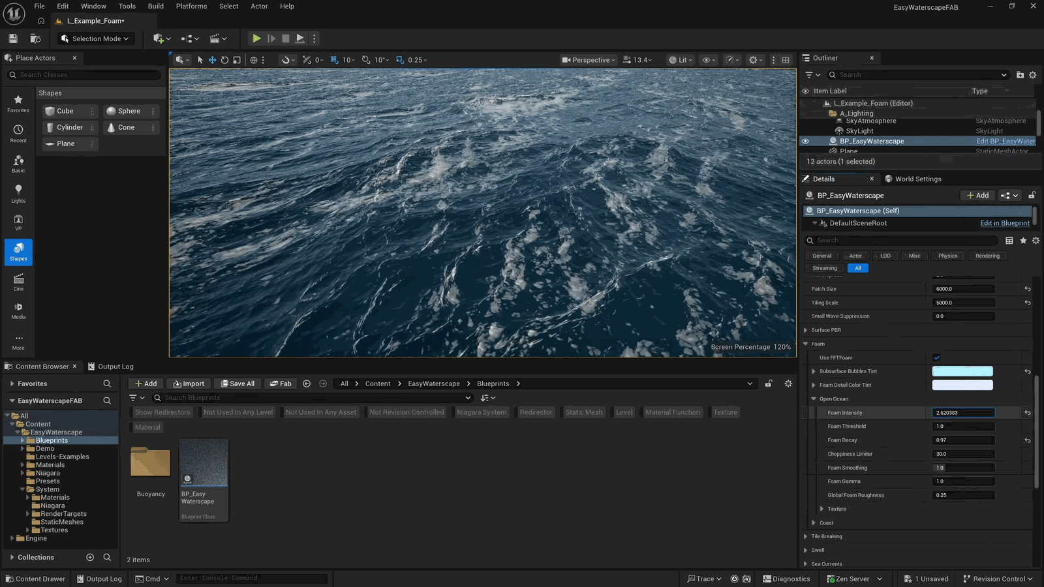Click the Save All button
This screenshot has width=1044, height=587.
[x=238, y=384]
